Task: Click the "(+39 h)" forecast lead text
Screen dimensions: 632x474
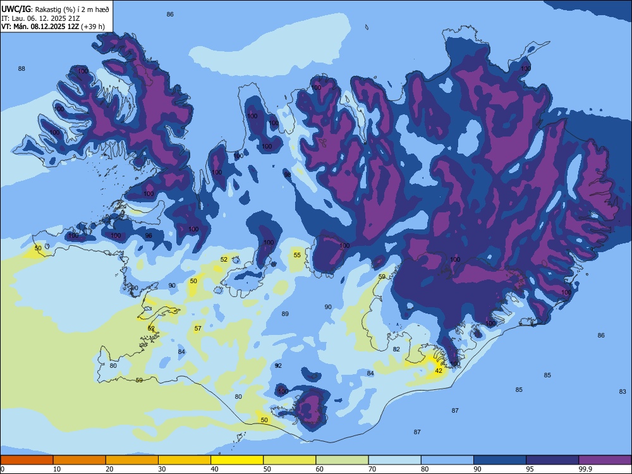Action: click(93, 27)
